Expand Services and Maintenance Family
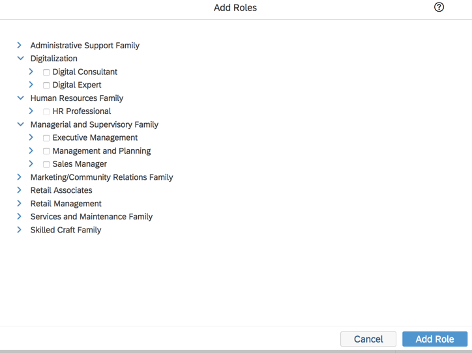The width and height of the screenshot is (472, 353). tap(20, 216)
